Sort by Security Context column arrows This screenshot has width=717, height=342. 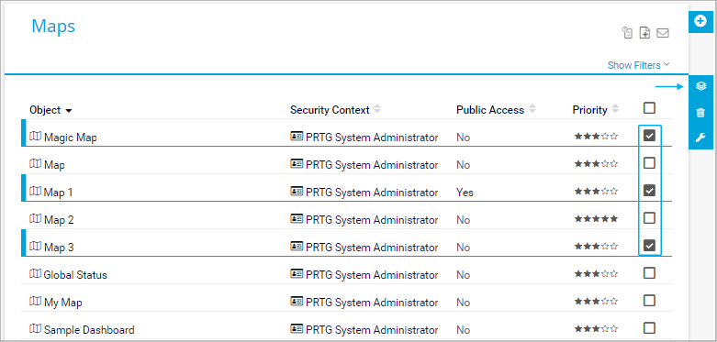coord(377,110)
